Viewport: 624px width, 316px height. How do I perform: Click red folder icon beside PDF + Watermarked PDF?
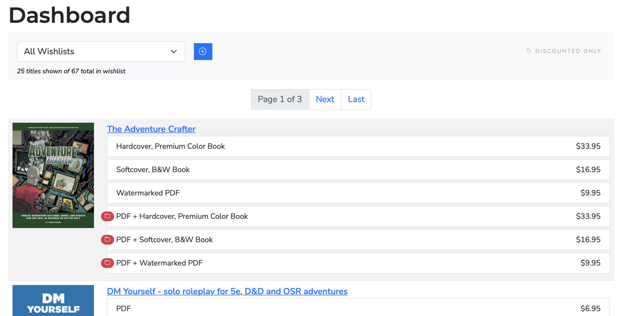point(107,263)
